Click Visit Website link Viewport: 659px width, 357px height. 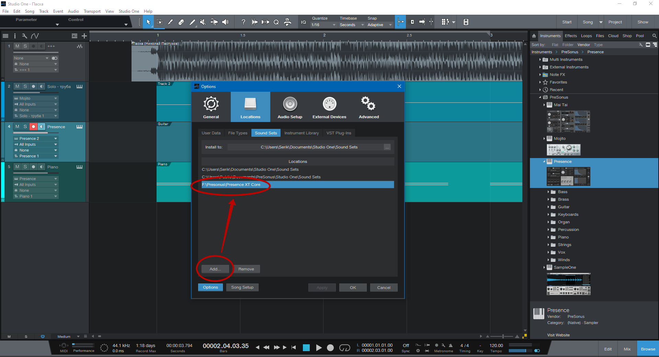coord(558,335)
